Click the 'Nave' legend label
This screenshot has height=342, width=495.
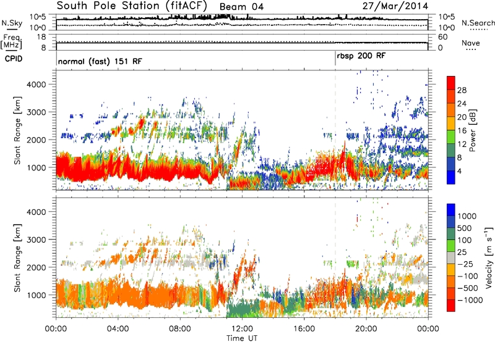point(471,43)
